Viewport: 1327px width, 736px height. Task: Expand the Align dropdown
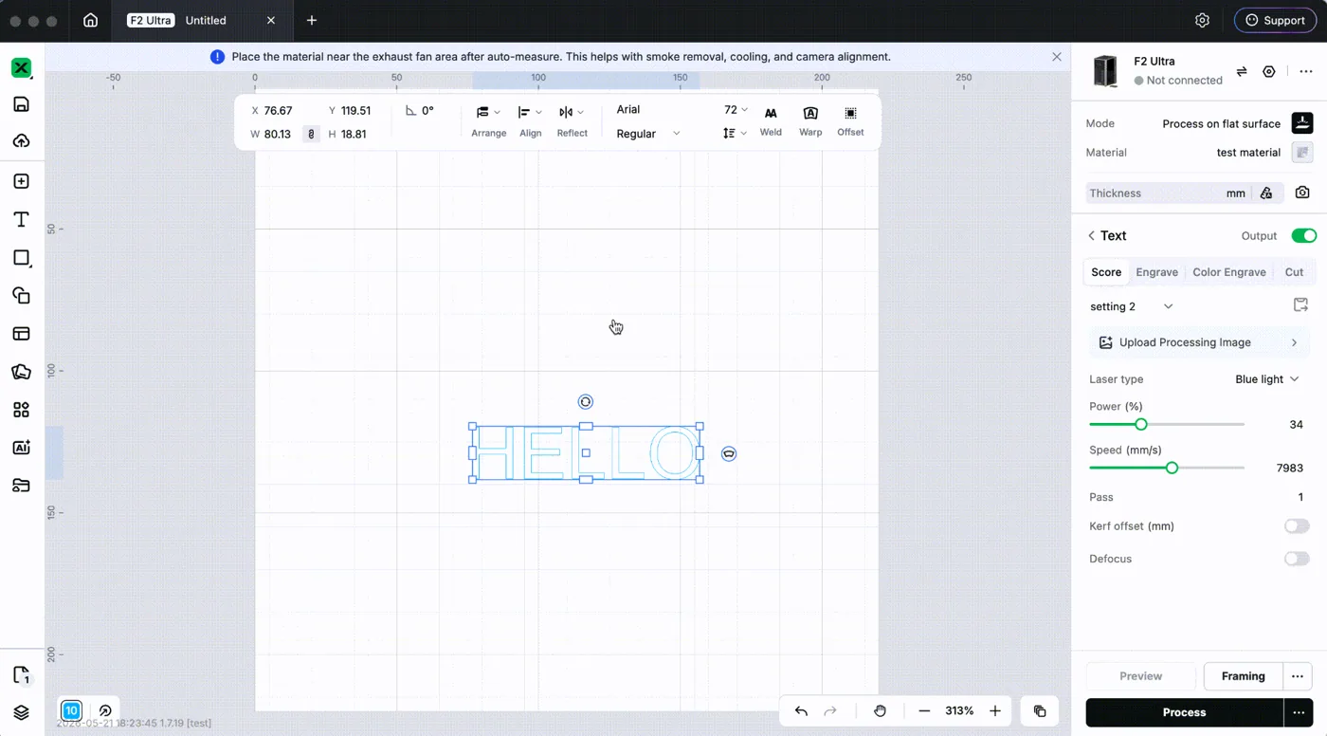pyautogui.click(x=530, y=120)
